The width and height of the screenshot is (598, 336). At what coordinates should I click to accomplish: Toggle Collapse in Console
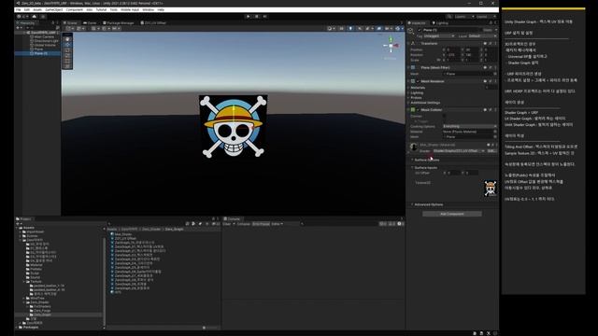click(x=243, y=224)
